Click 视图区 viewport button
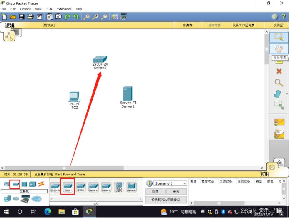The width and height of the screenshot is (289, 218). 278,25
